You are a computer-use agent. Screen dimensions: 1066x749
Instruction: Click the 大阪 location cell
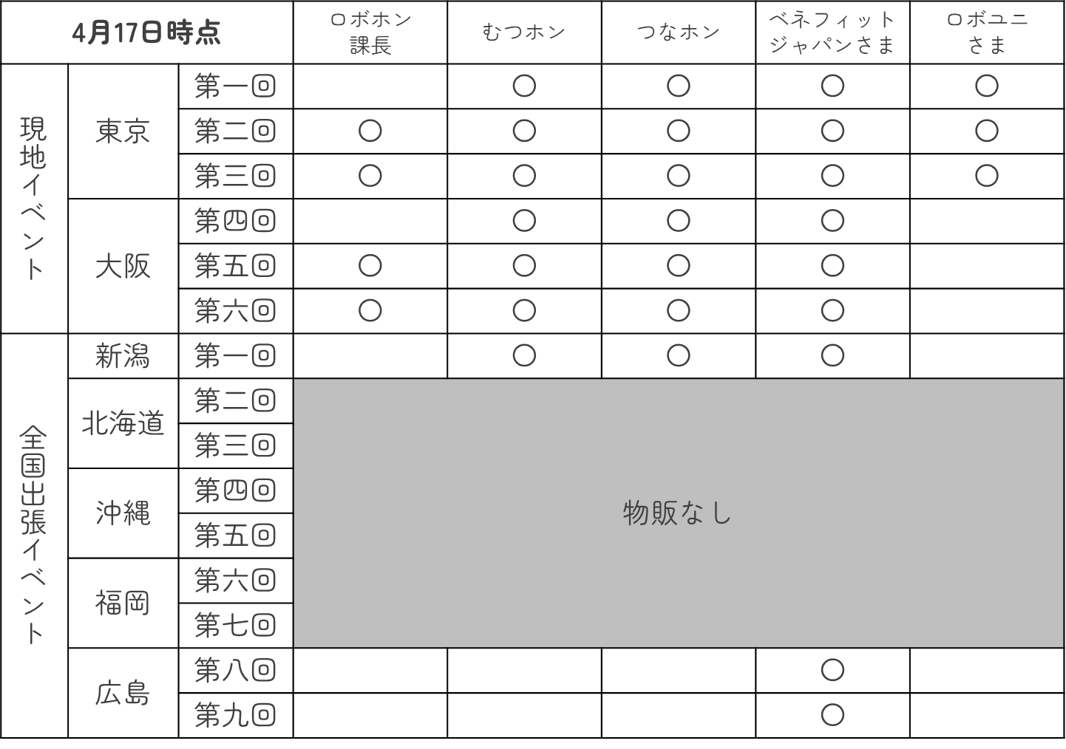coord(123,266)
